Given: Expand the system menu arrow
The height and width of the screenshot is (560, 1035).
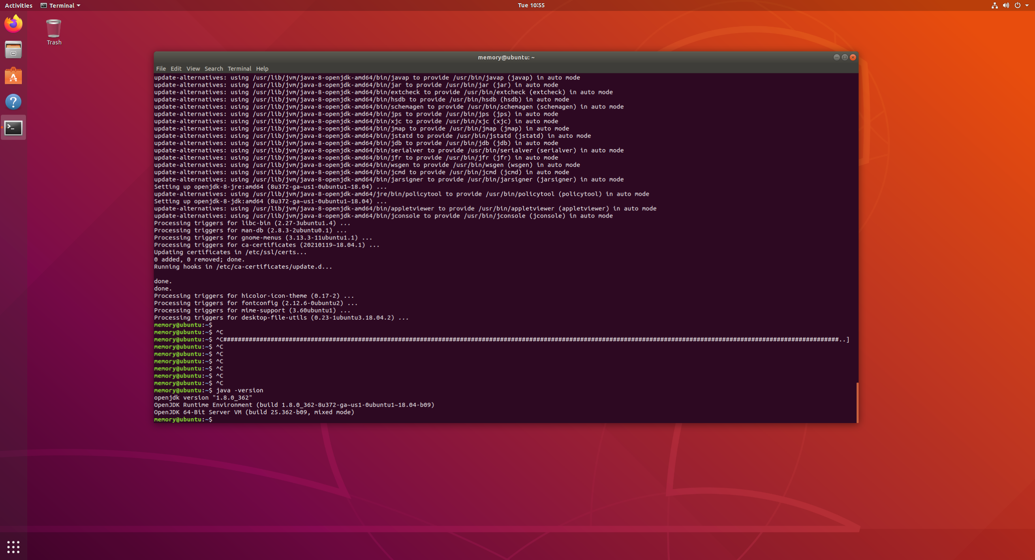Looking at the screenshot, I should tap(1027, 5).
